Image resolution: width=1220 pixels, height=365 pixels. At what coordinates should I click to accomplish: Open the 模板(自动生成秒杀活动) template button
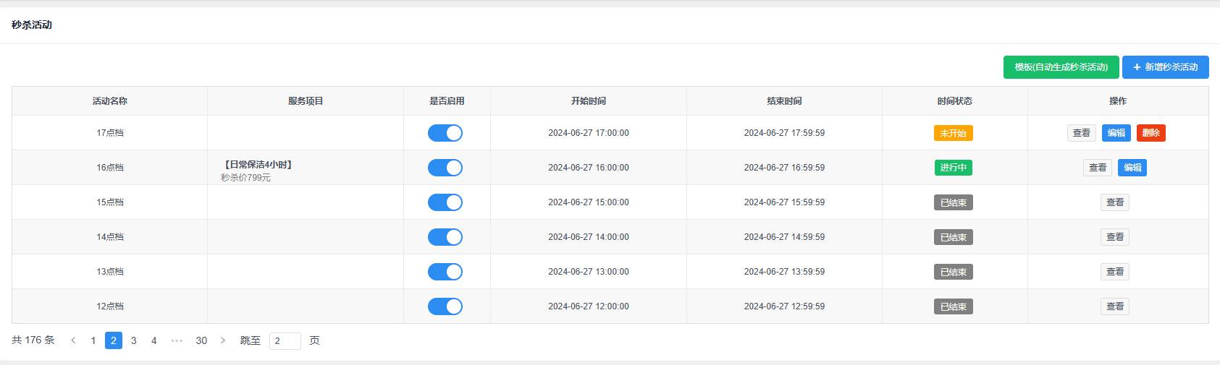(x=1061, y=67)
